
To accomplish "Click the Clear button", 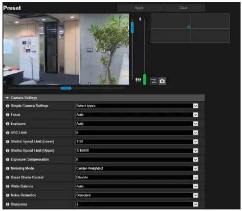I will pos(183,8).
